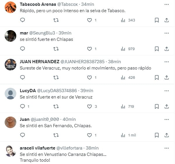The width and height of the screenshot is (175, 164).
Task: Share JUAN HERNANDEZ's tweet
Action: pyautogui.click(x=167, y=77)
